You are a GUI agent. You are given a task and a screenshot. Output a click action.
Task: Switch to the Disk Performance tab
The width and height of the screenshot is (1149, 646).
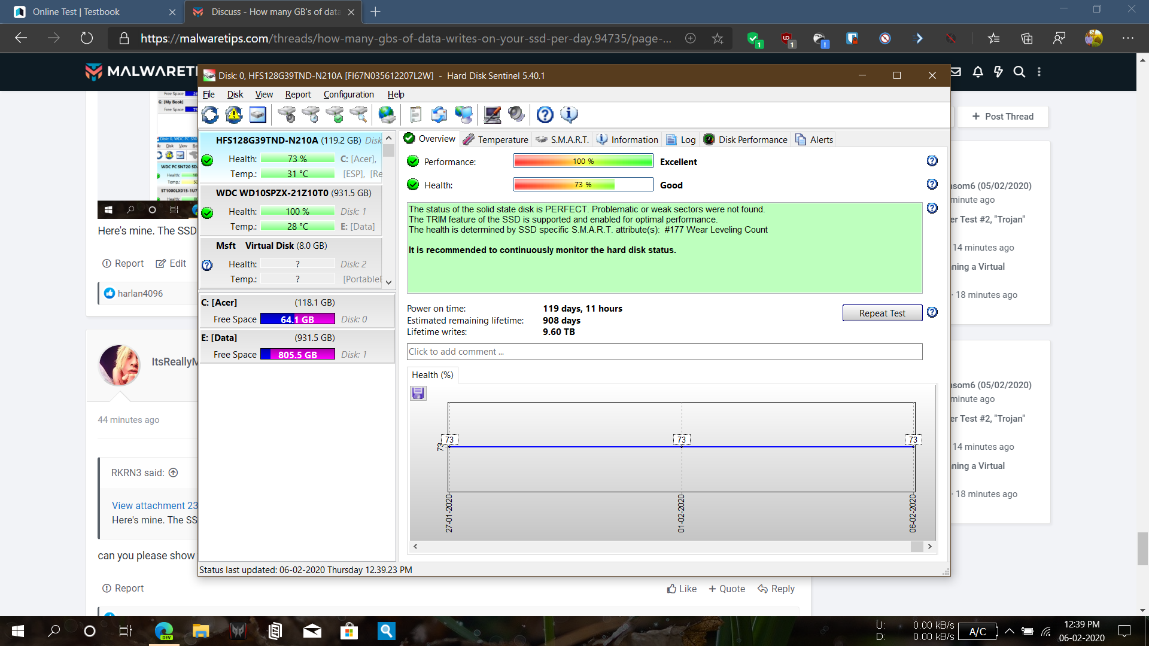pyautogui.click(x=746, y=139)
